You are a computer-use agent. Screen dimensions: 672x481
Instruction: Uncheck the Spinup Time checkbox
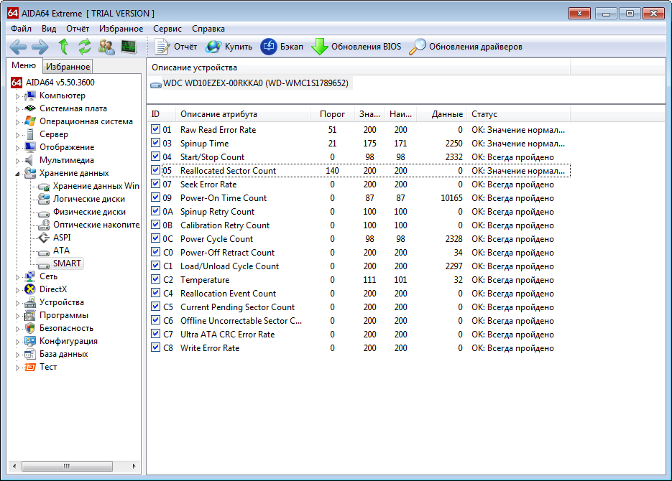pos(155,143)
